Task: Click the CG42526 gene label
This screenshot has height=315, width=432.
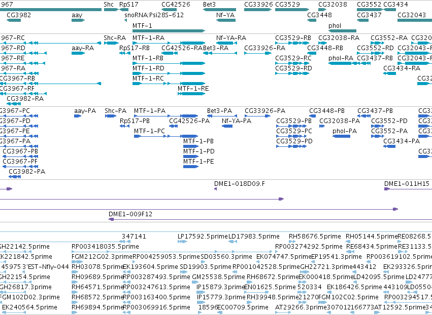Action: 176,5
